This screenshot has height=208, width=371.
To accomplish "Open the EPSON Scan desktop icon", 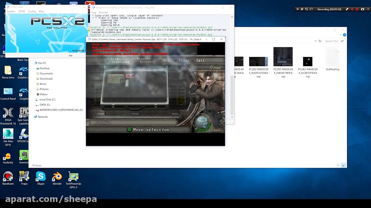I will click(x=23, y=136).
